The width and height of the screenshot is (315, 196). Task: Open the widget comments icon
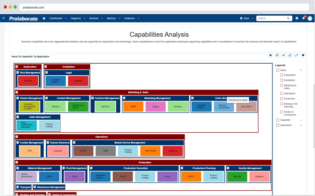(303, 55)
